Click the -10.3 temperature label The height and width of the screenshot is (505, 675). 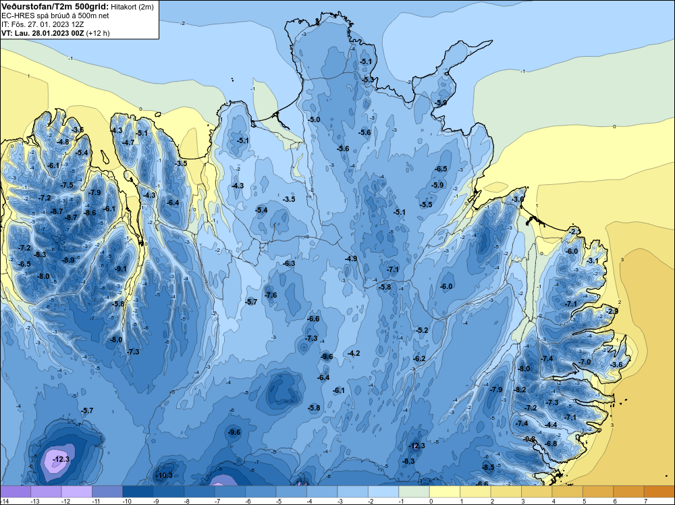pyautogui.click(x=164, y=475)
